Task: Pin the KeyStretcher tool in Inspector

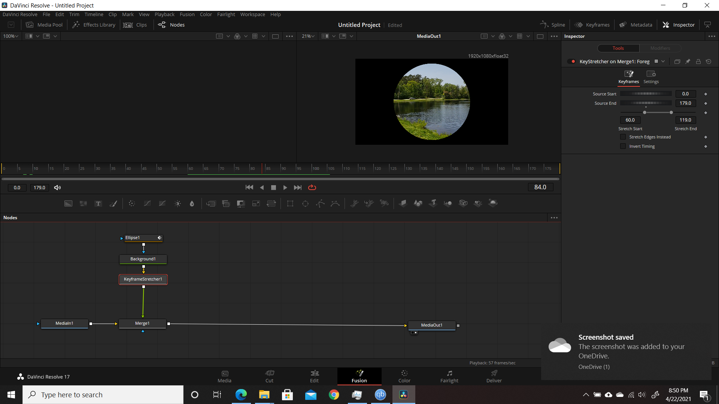Action: pyautogui.click(x=688, y=61)
